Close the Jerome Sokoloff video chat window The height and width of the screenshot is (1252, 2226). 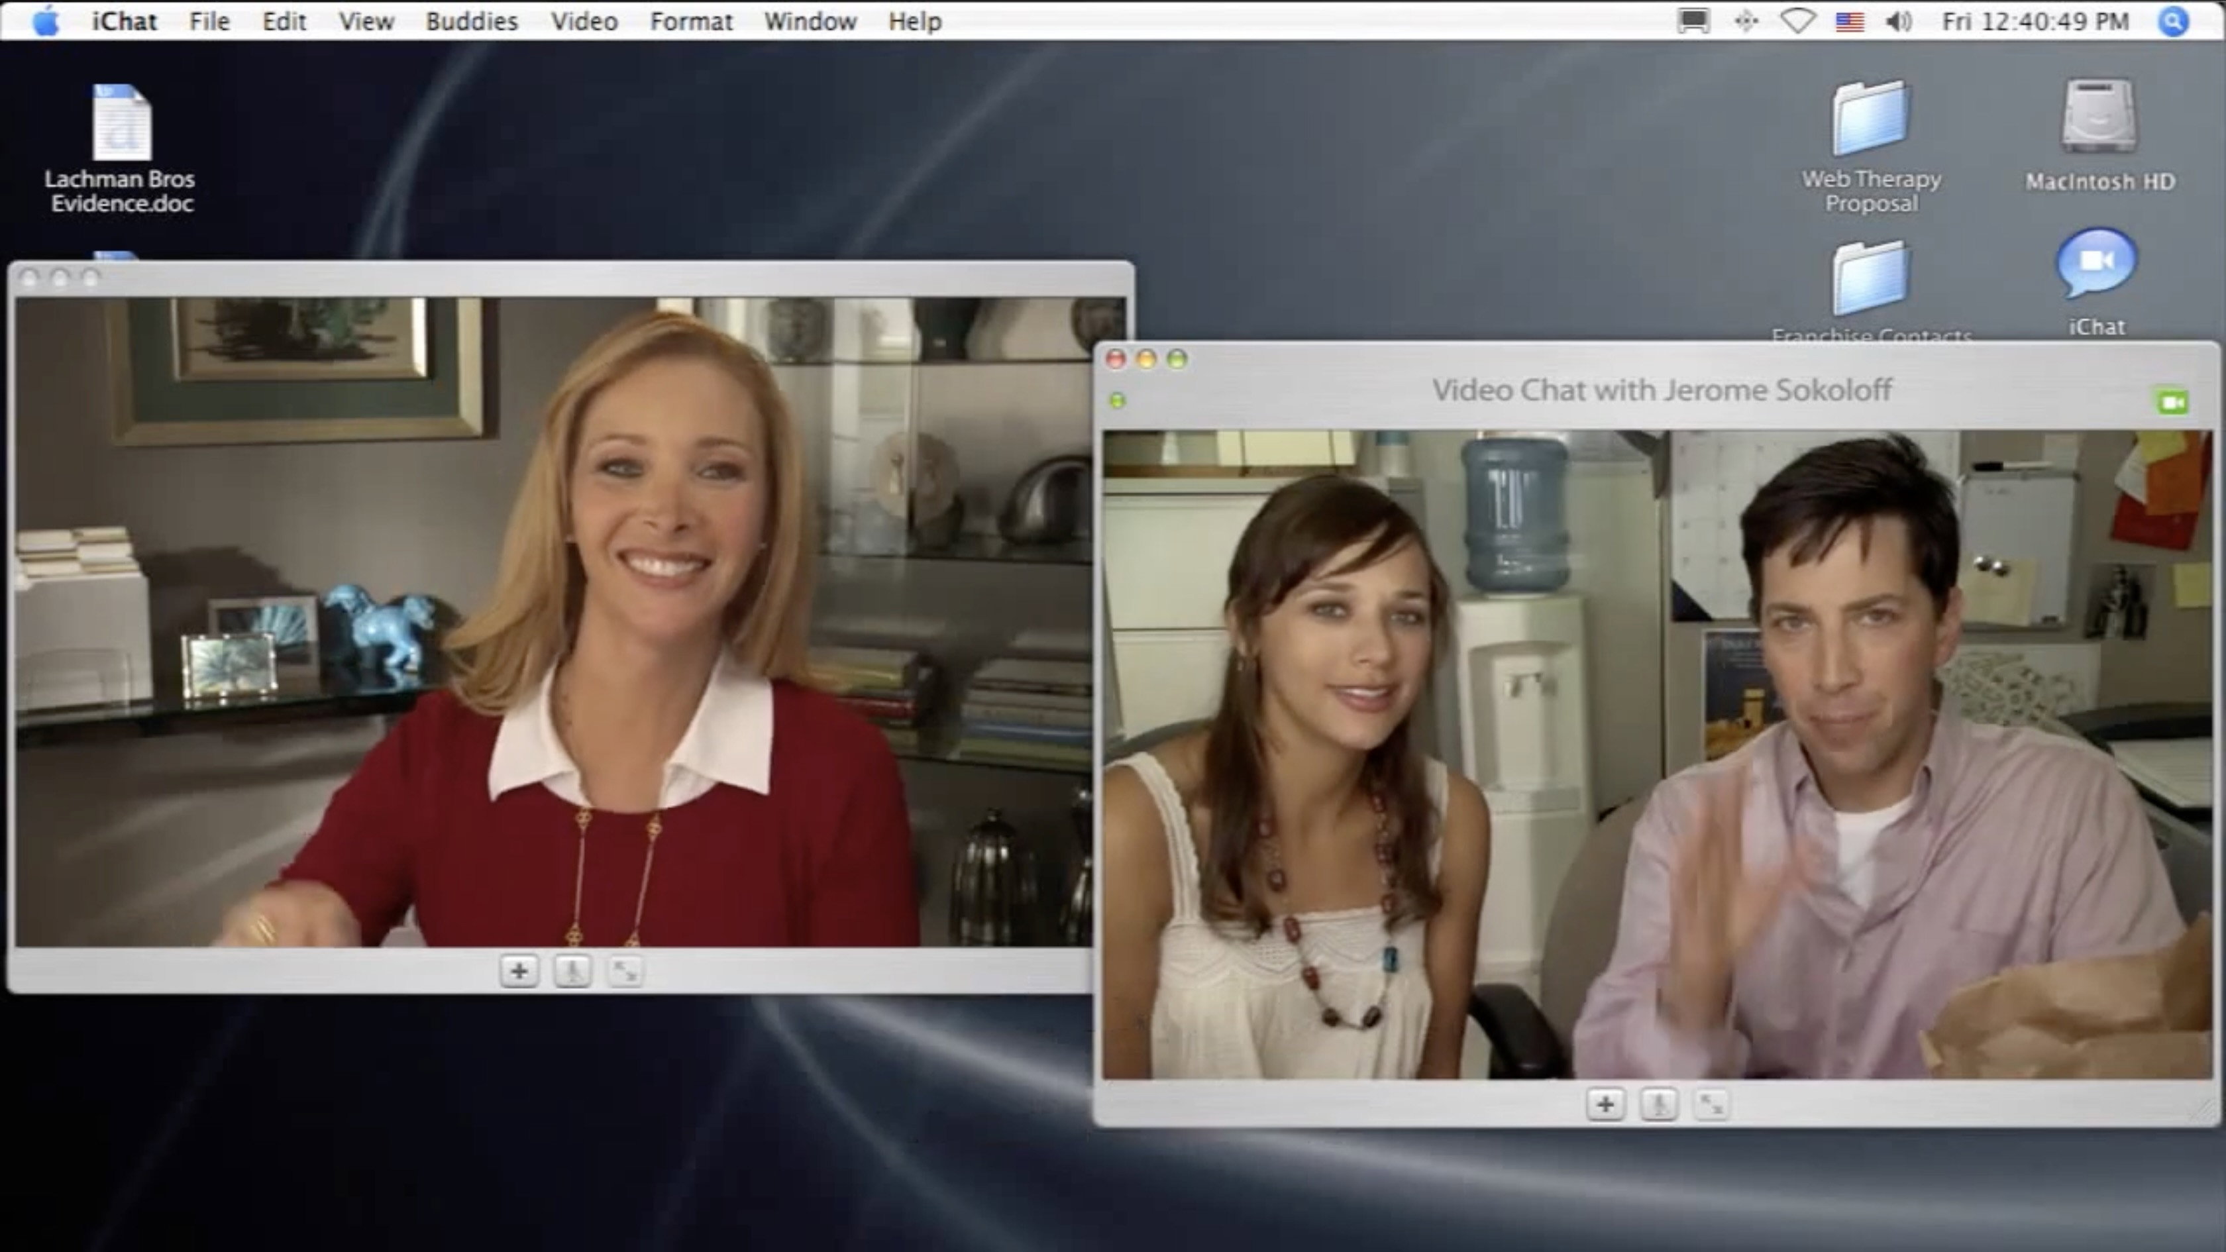click(1116, 358)
